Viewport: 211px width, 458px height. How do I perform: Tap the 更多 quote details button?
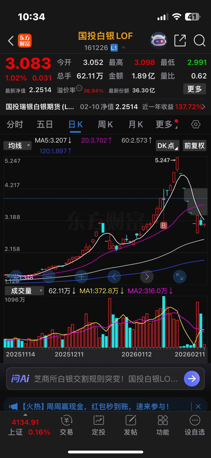[195, 89]
